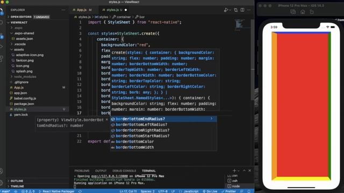Expand the .vscode folder
This screenshot has width=344, height=193.
pos(37,44)
